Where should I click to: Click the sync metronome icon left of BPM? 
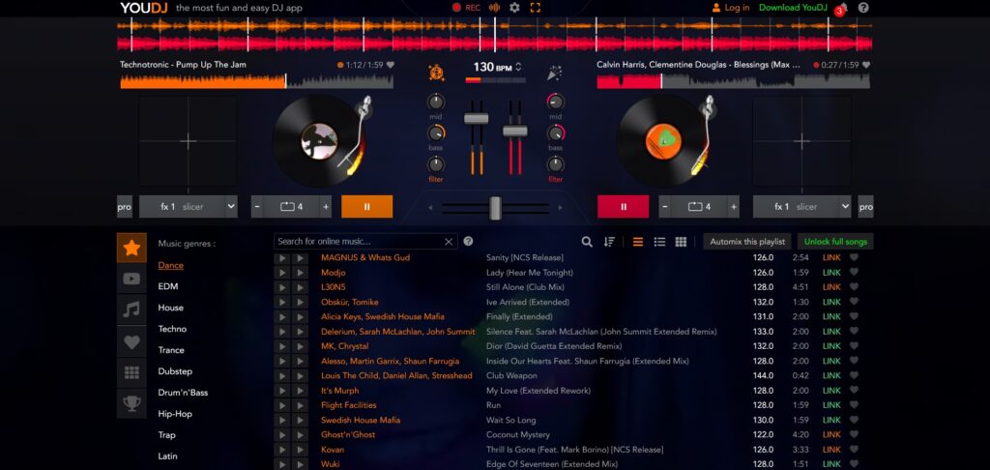click(x=437, y=71)
